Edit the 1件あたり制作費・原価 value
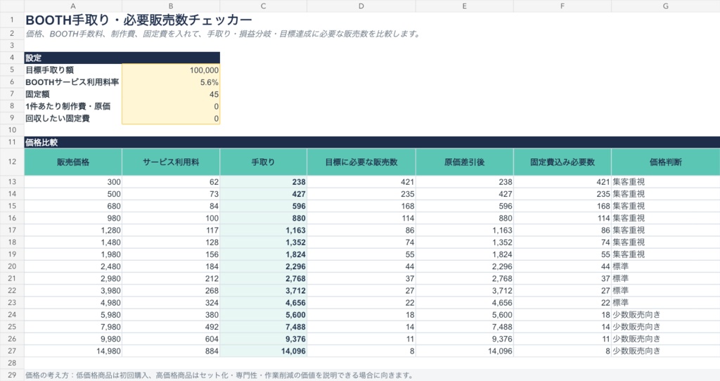This screenshot has width=720, height=381. pos(171,106)
